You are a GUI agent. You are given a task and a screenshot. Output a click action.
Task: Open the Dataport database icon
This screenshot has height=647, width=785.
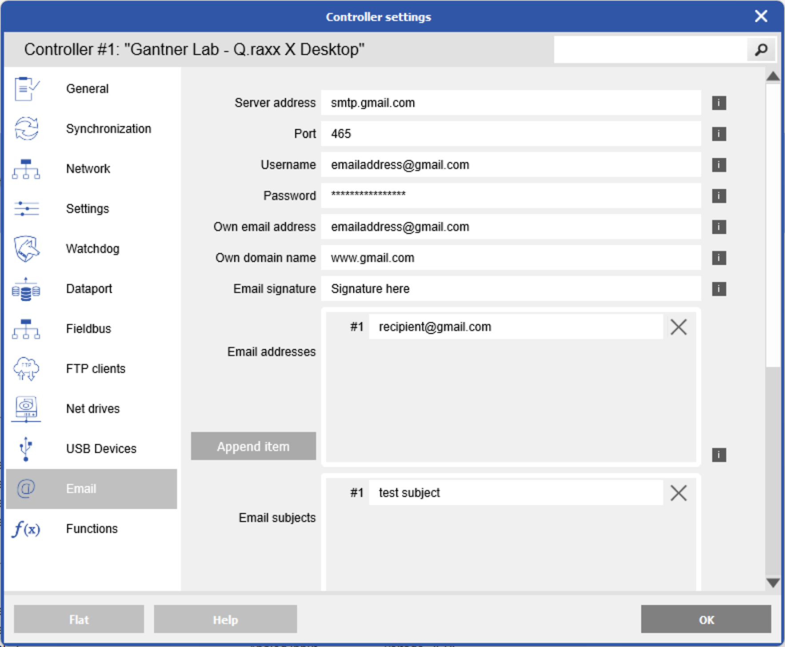click(26, 289)
